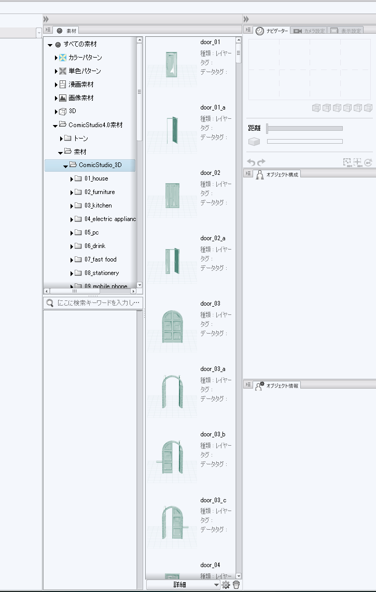The image size is (376, 592).
Task: Collapse the ComicStudio_3D folder
Action: pyautogui.click(x=65, y=166)
